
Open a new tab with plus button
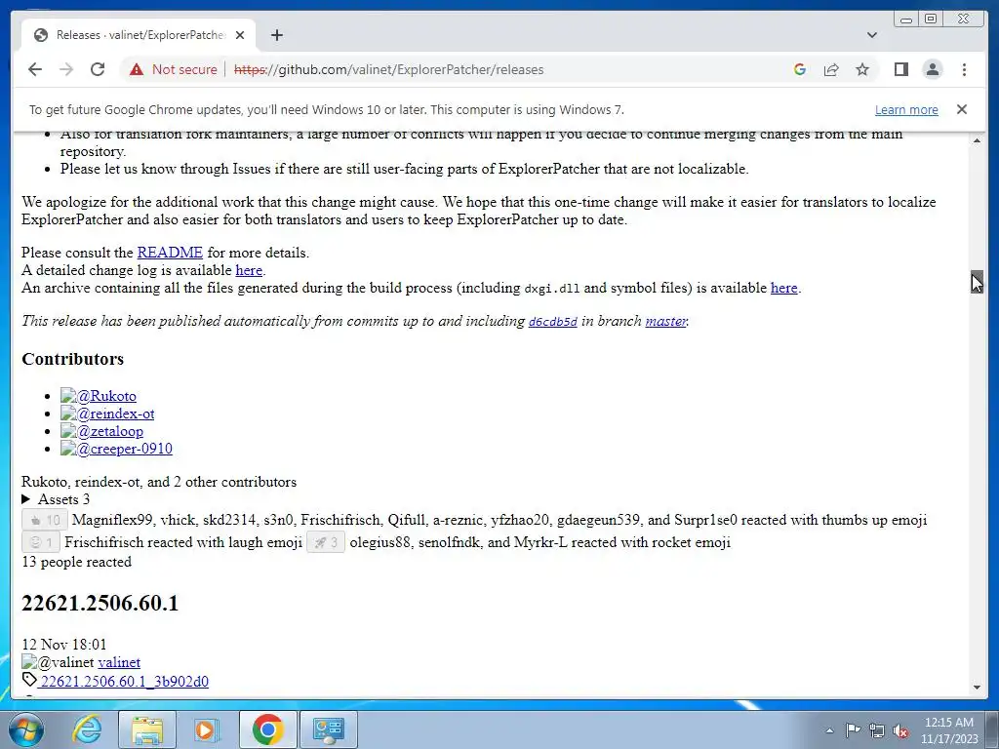pyautogui.click(x=276, y=35)
